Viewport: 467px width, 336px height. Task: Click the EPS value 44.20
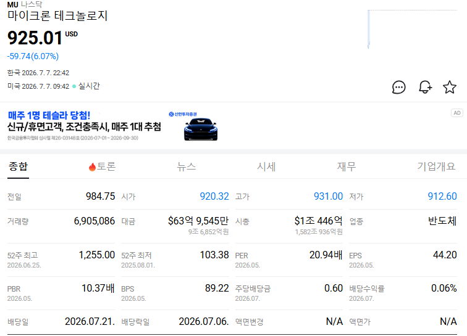click(445, 255)
